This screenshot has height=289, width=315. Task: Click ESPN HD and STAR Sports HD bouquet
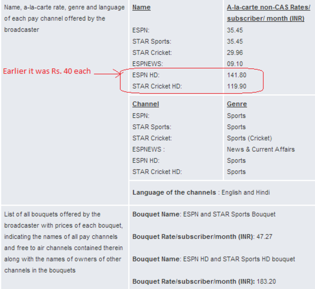pyautogui.click(x=239, y=259)
